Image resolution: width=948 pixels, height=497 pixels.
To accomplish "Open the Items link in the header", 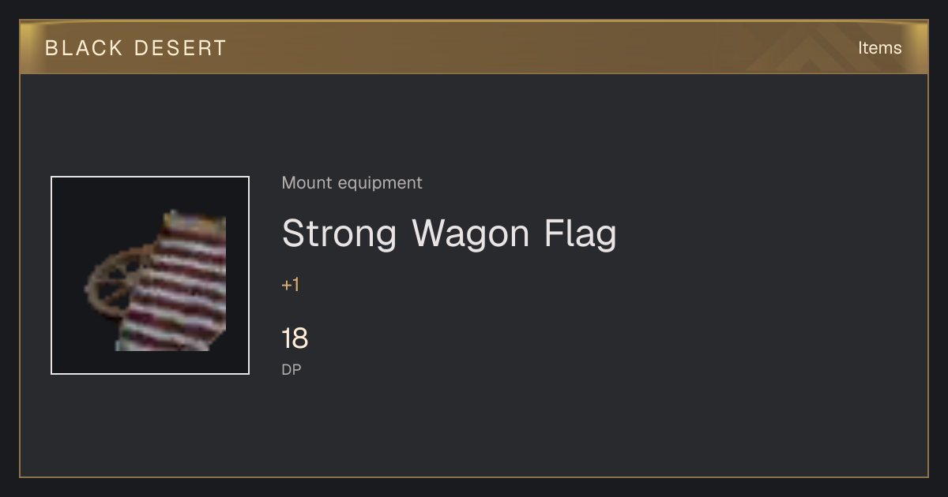I will (x=879, y=48).
